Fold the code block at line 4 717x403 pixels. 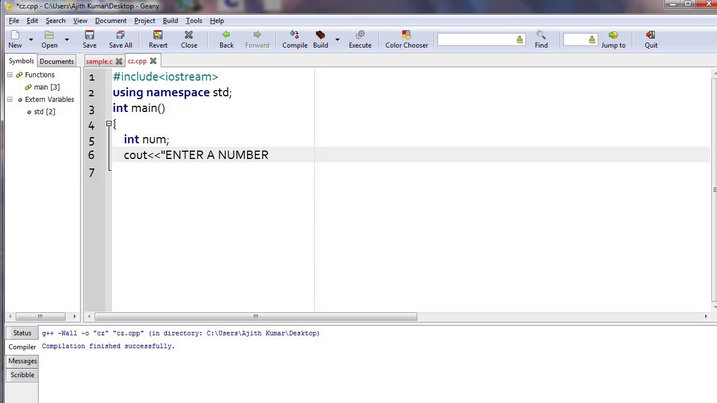[x=109, y=124]
